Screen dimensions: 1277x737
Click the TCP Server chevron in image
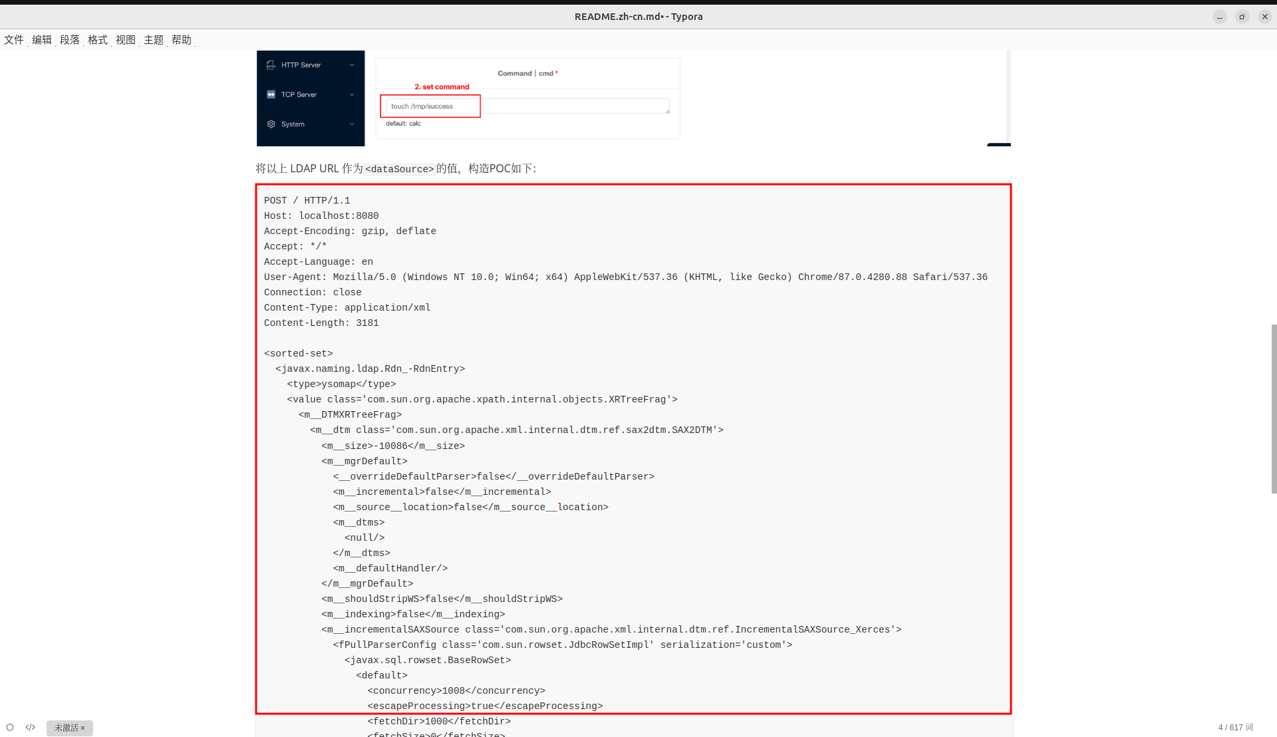(352, 94)
